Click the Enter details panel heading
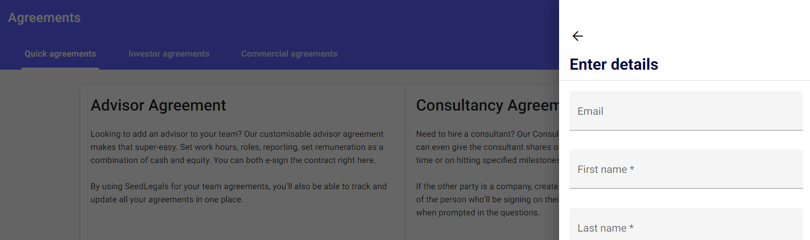This screenshot has width=810, height=240. pyautogui.click(x=614, y=64)
